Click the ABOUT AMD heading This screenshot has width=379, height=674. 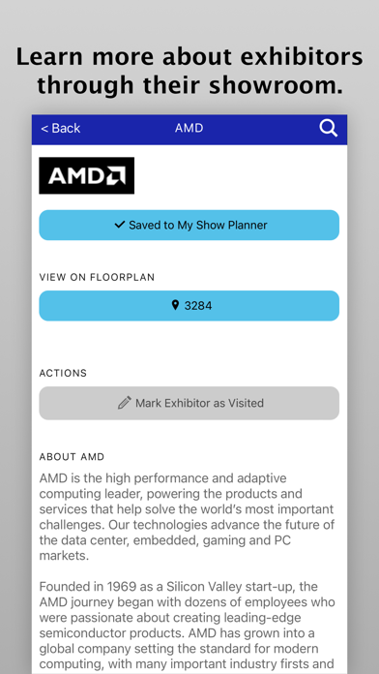coord(72,456)
